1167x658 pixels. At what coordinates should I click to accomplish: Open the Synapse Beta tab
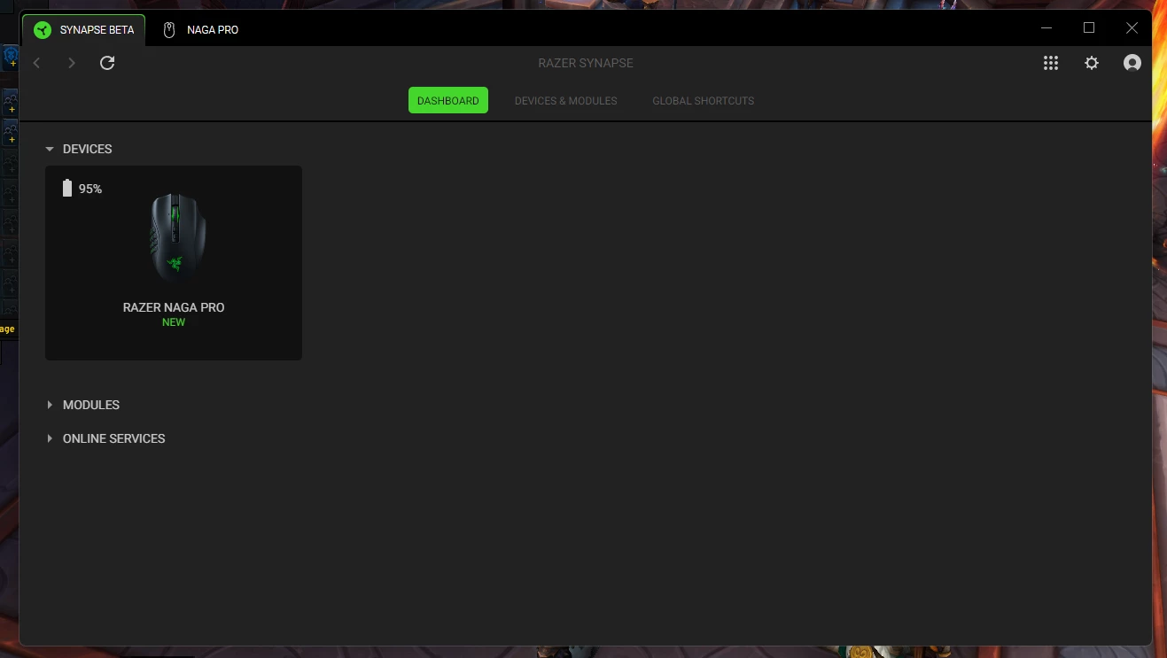pyautogui.click(x=84, y=29)
